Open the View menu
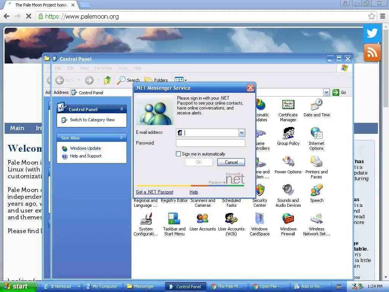The image size is (389, 292). coord(84,68)
